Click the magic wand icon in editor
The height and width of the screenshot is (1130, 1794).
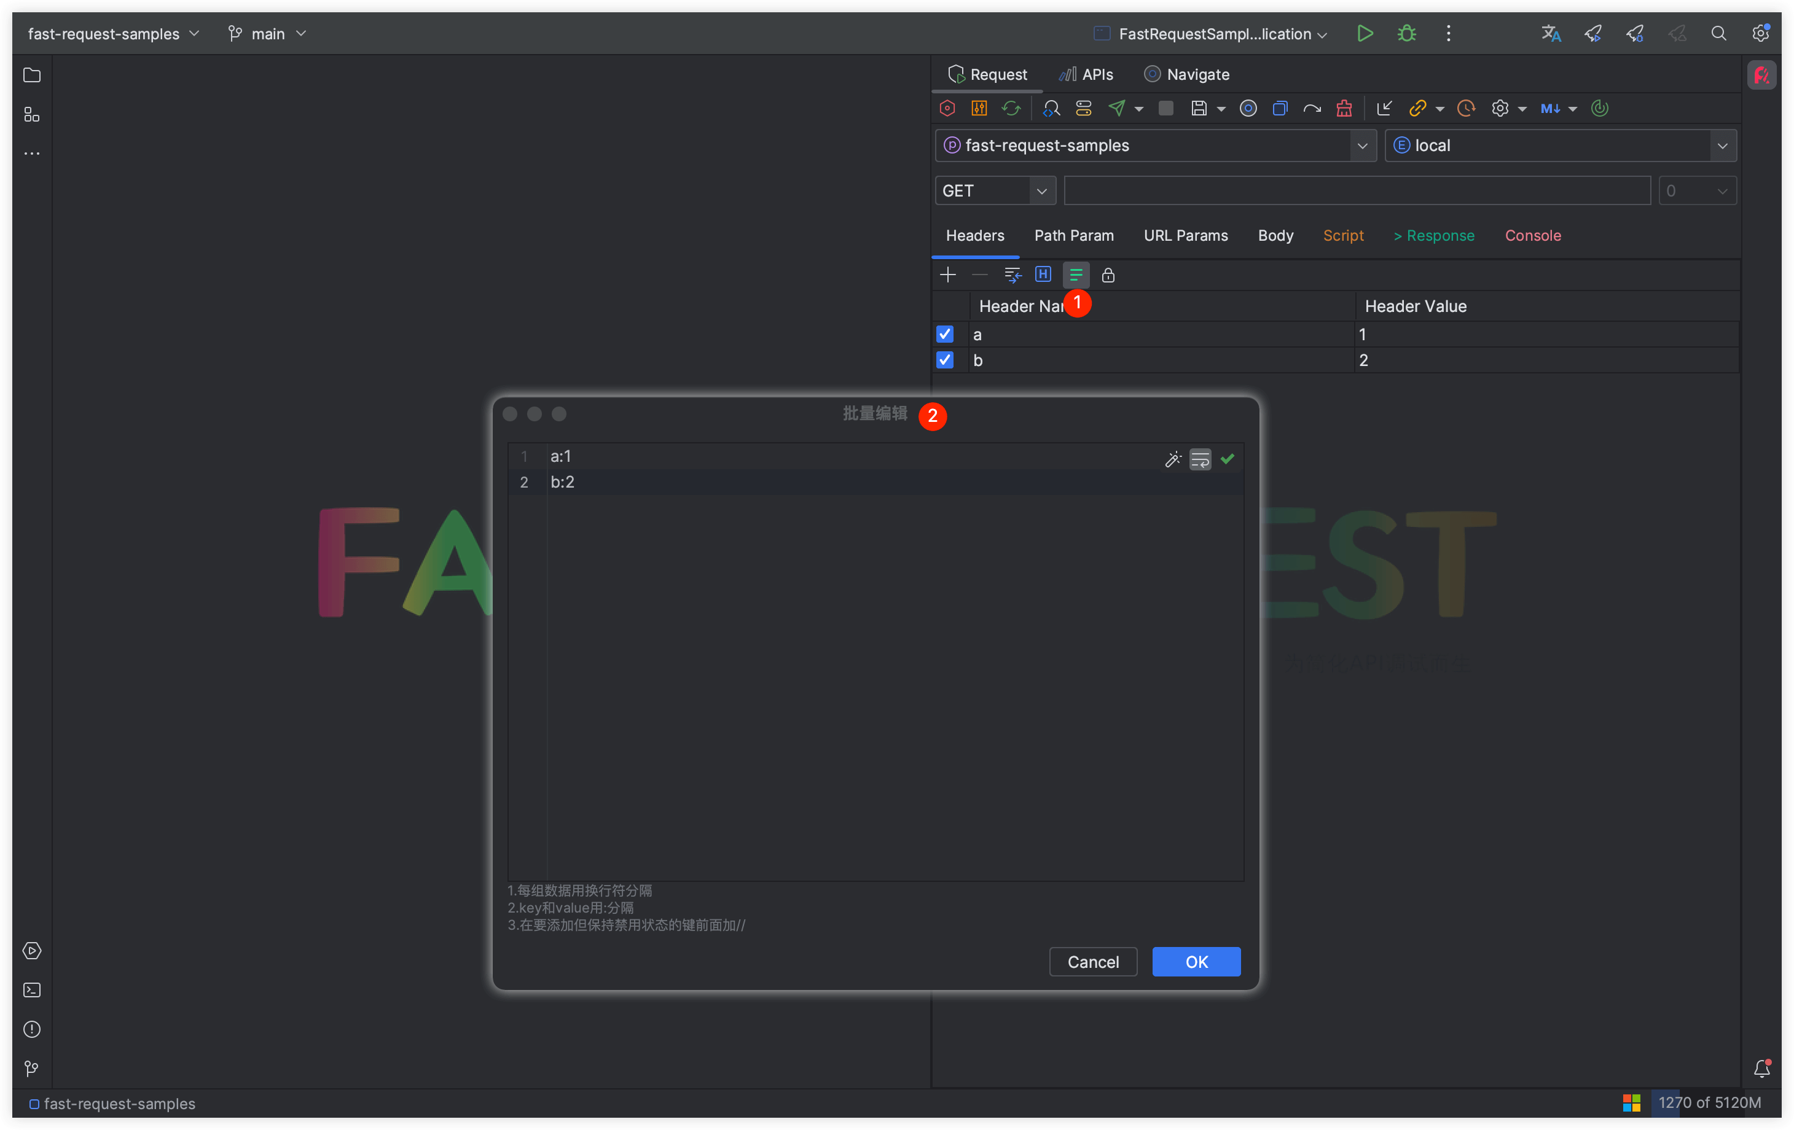pos(1173,459)
